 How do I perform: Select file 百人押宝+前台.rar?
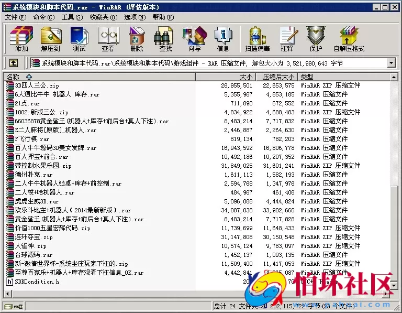[41, 157]
